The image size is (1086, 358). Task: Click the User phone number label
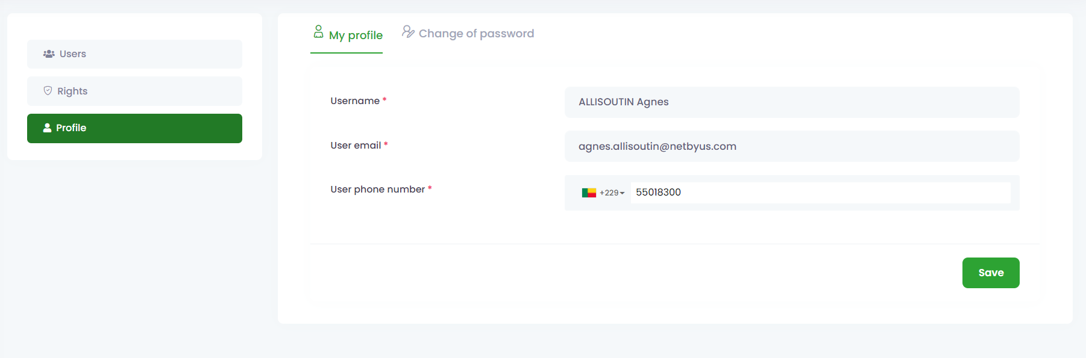click(x=377, y=190)
